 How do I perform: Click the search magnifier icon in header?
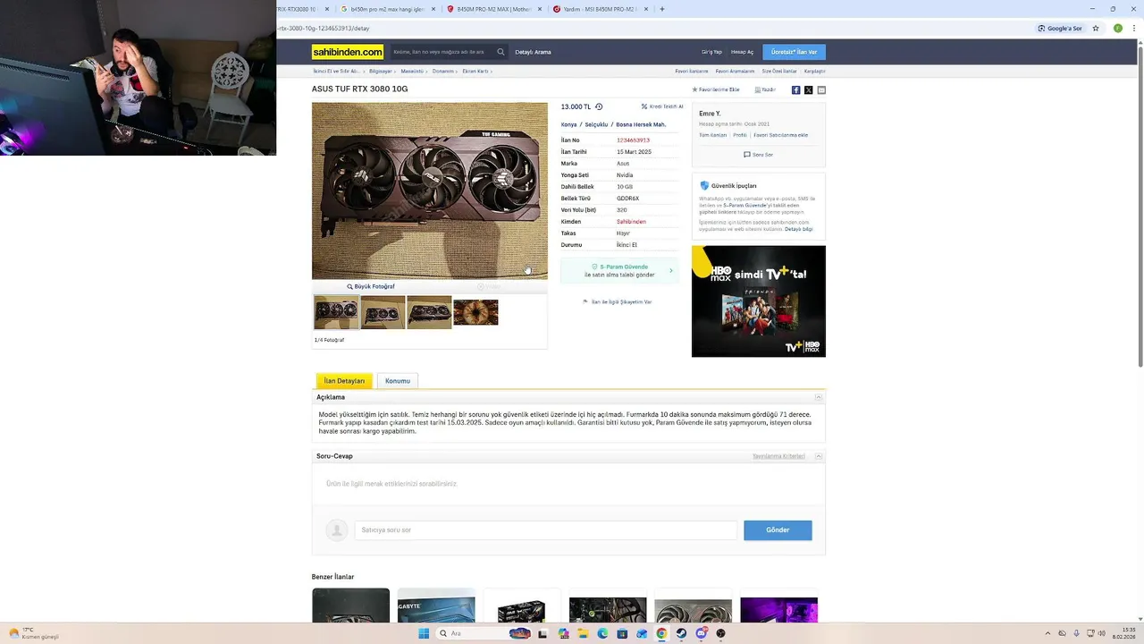click(x=500, y=52)
